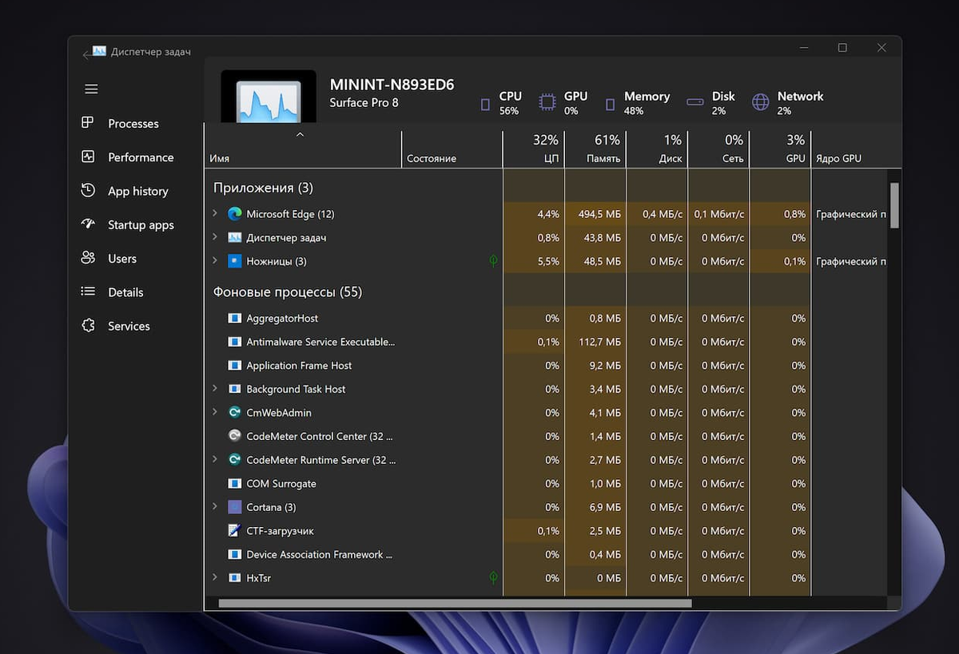959x654 pixels.
Task: Click the Disk drive icon in header
Action: [x=695, y=101]
